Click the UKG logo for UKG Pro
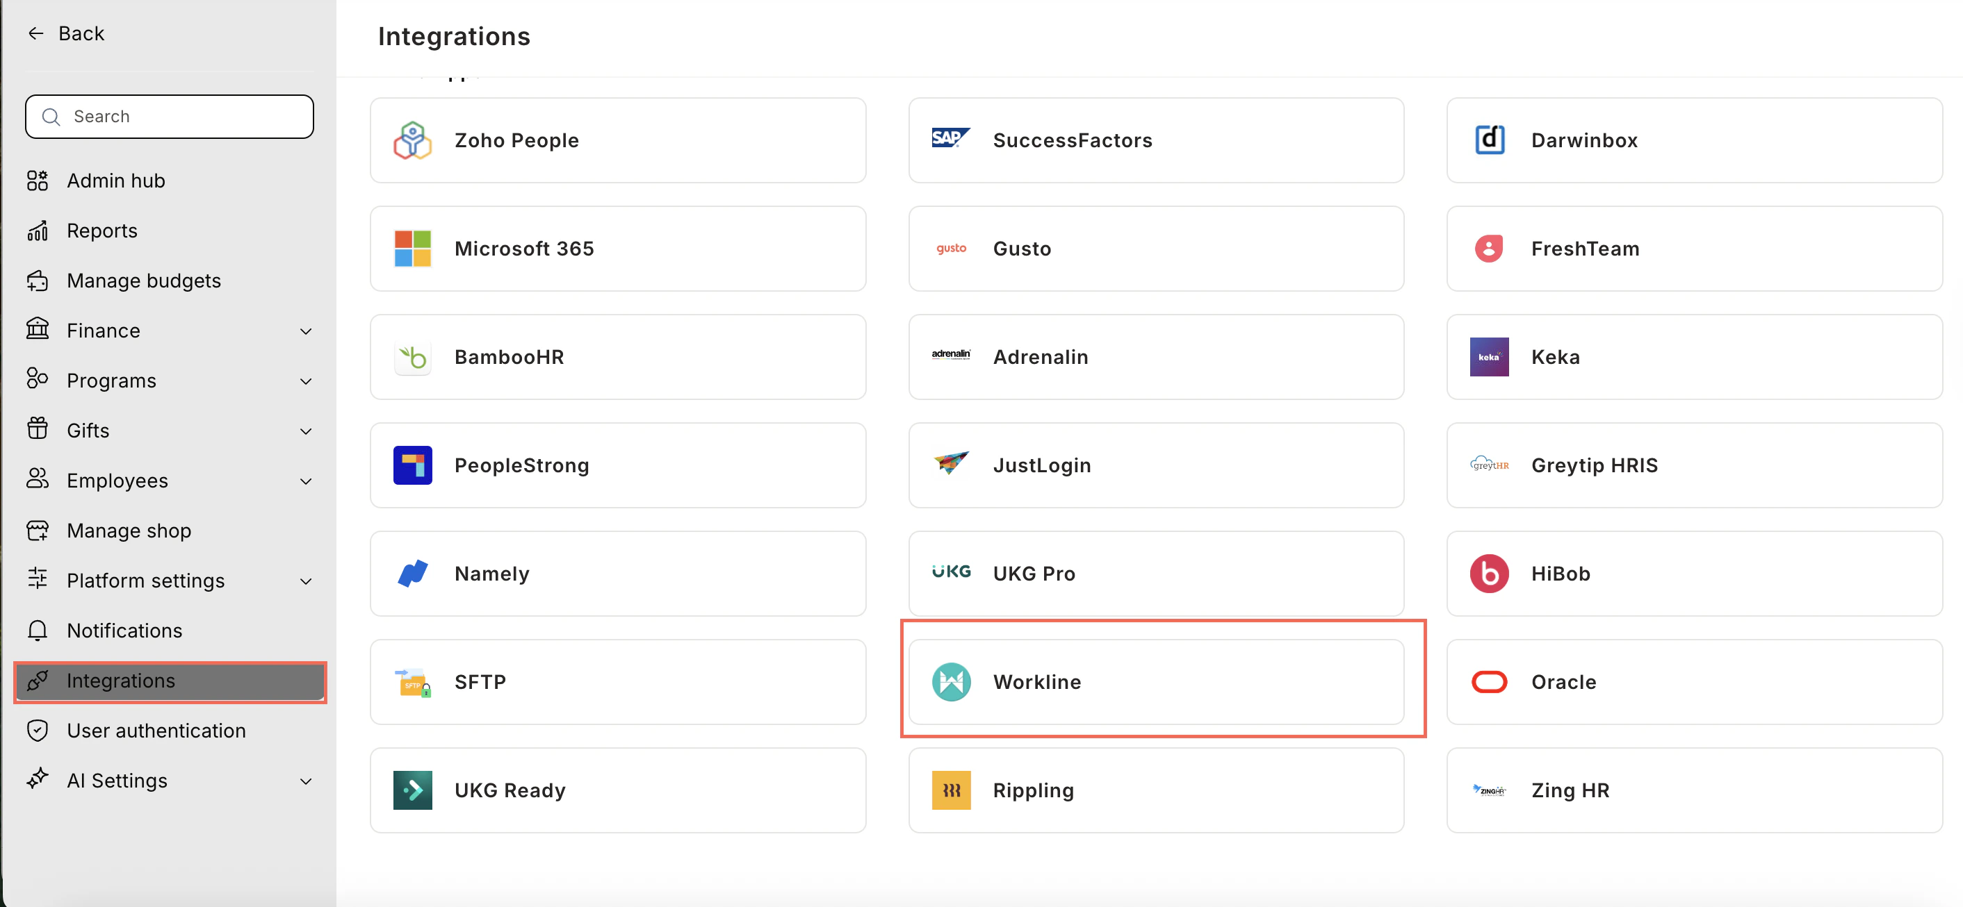Image resolution: width=1963 pixels, height=907 pixels. 951,571
